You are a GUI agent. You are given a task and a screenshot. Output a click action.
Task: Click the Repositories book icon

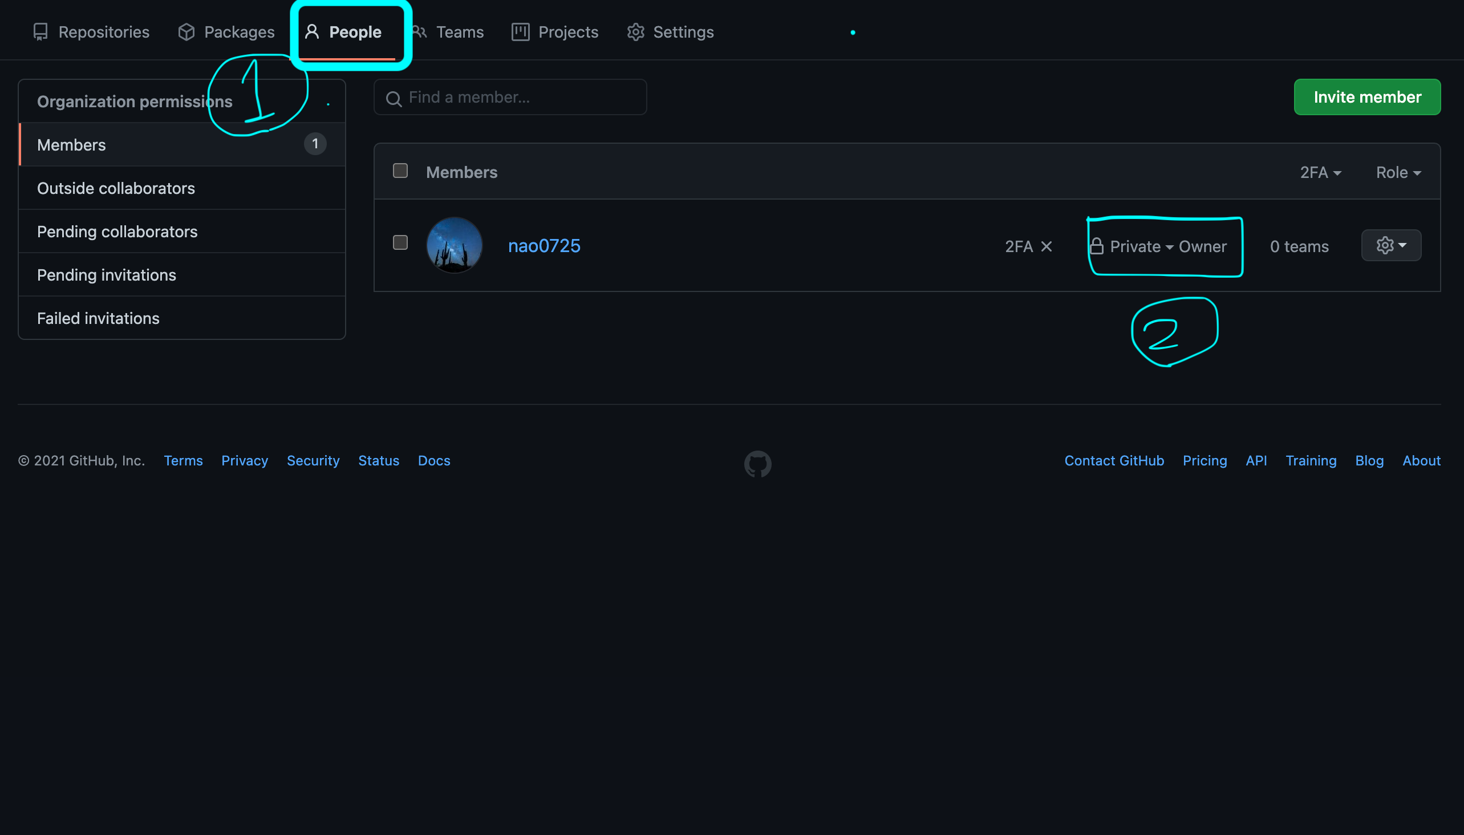coord(40,32)
